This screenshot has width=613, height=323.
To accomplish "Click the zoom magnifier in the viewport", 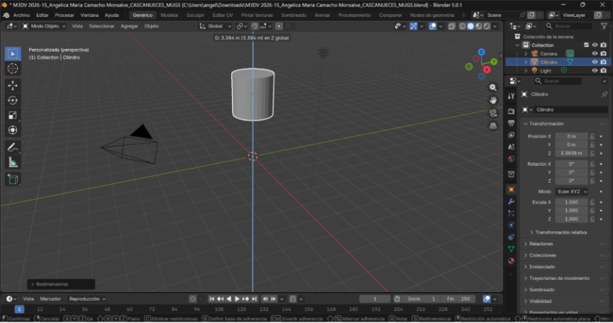I will pyautogui.click(x=493, y=87).
